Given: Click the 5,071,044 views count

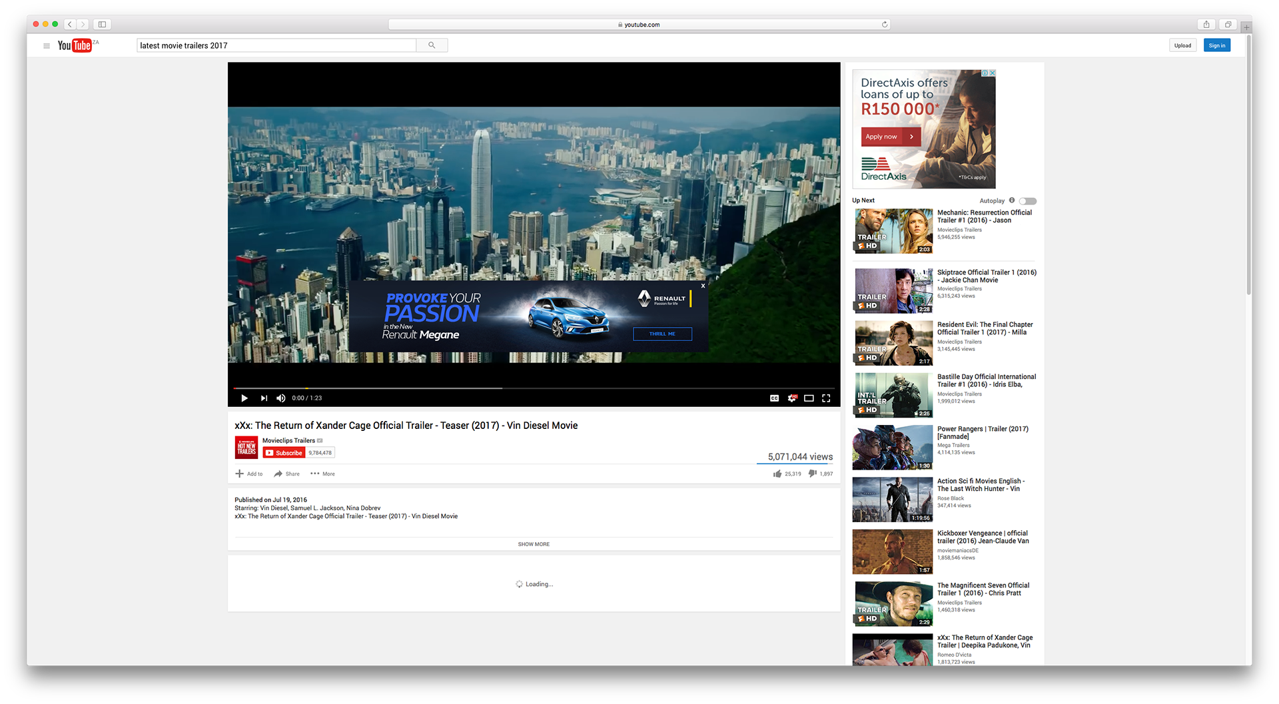Looking at the screenshot, I should (x=800, y=457).
